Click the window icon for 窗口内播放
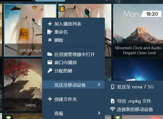Screen dimensions: 163x119 (x=50, y=62)
